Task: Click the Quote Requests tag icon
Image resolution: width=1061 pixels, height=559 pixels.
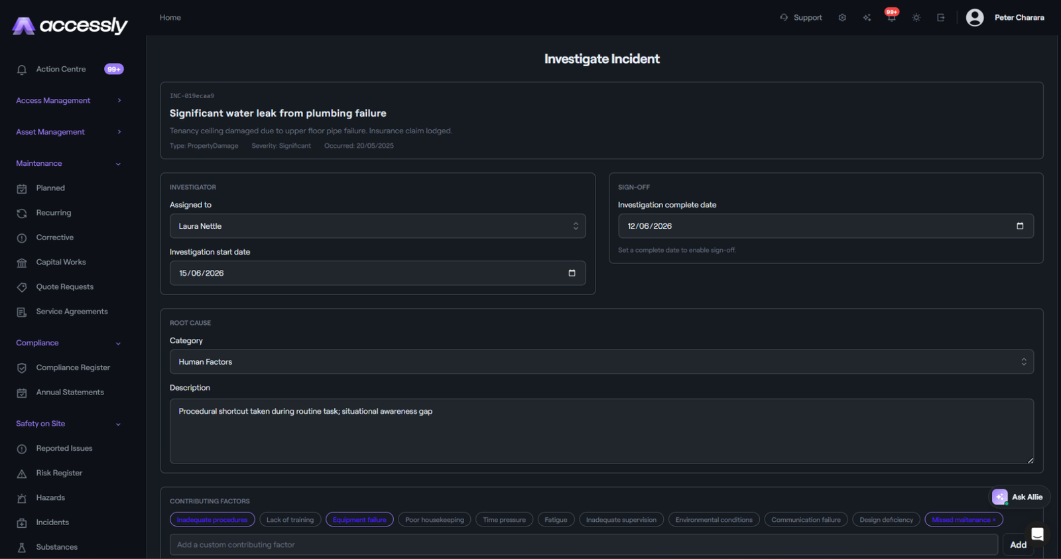Action: [x=22, y=287]
